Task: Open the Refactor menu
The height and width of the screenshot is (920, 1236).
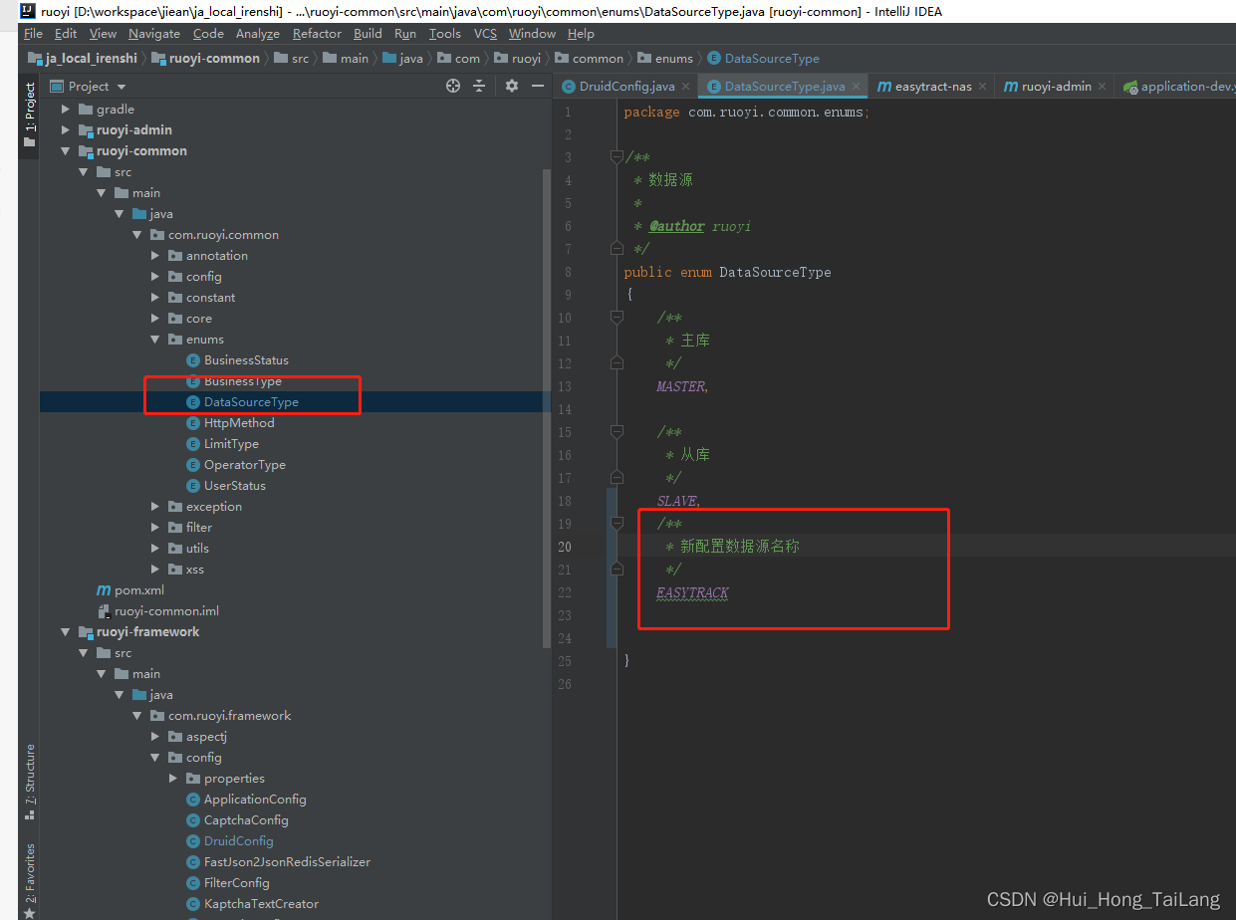Action: [x=317, y=33]
